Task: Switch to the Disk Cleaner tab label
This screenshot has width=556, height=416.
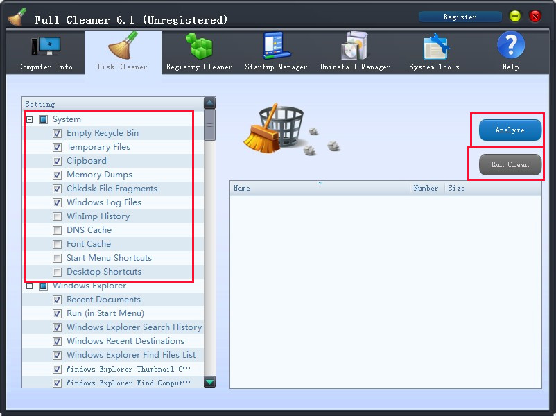Action: click(122, 67)
